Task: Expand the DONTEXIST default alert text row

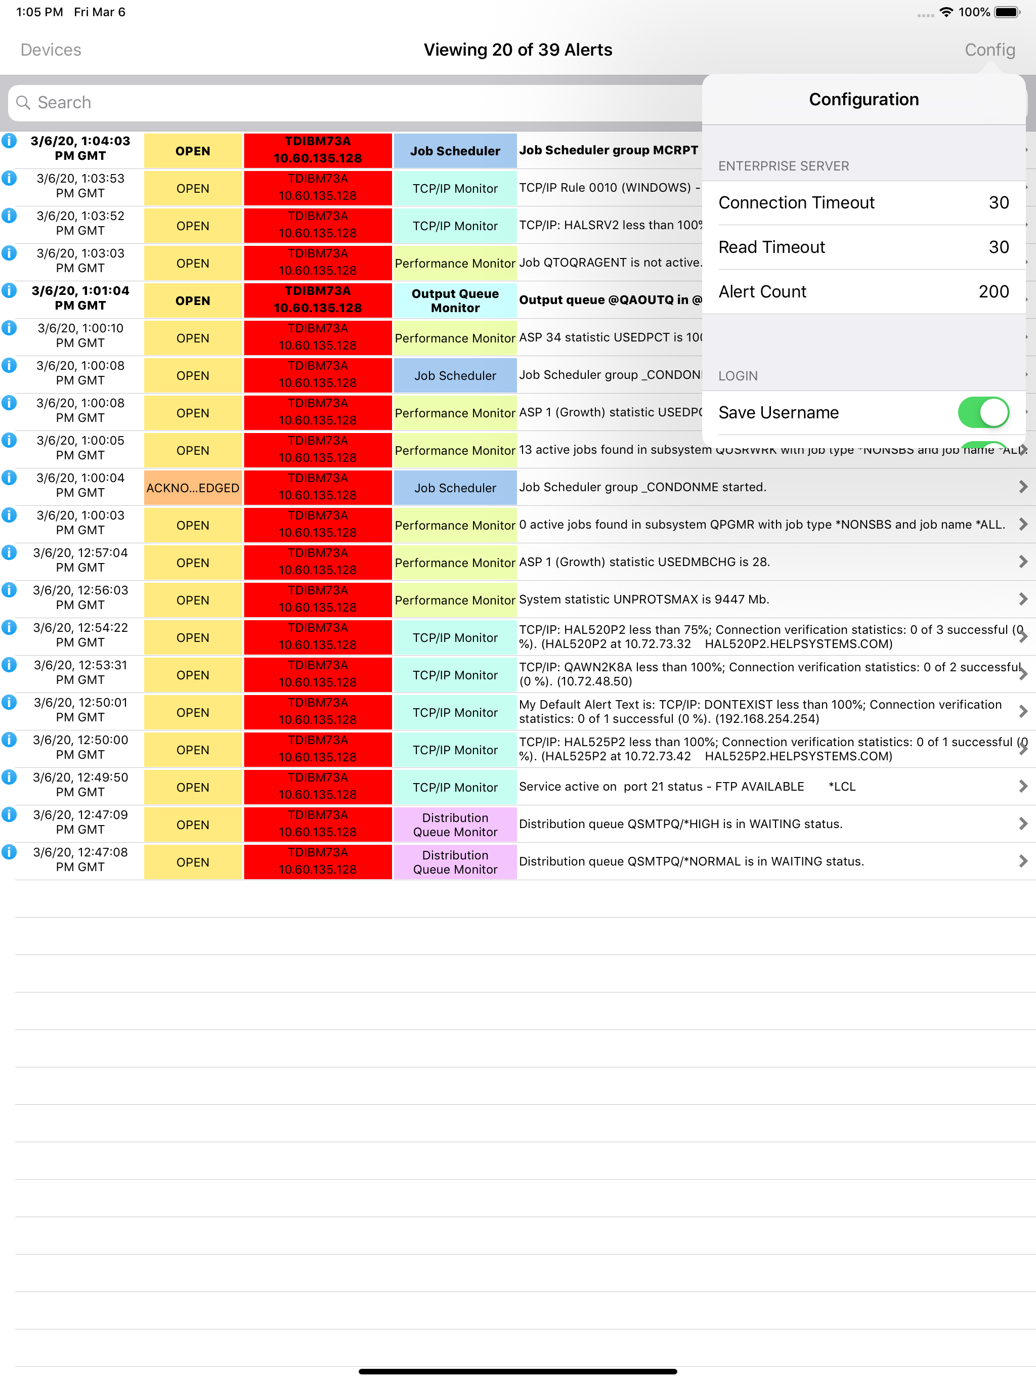Action: pos(1023,712)
